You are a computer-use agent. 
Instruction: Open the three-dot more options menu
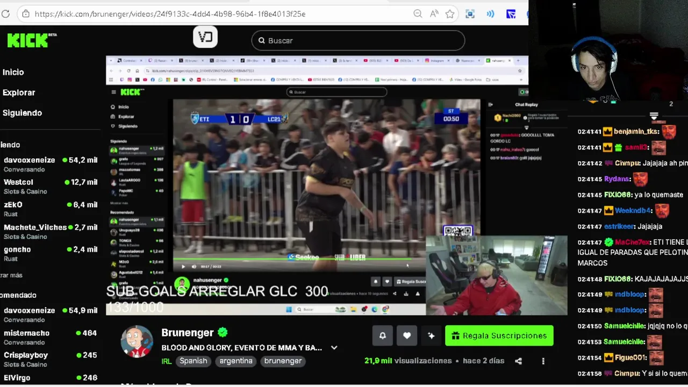[x=543, y=361]
